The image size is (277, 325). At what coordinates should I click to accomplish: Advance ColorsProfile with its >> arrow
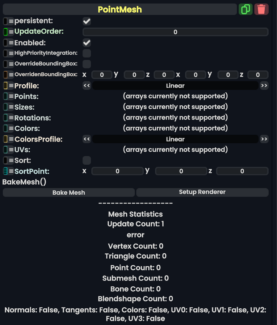point(264,139)
